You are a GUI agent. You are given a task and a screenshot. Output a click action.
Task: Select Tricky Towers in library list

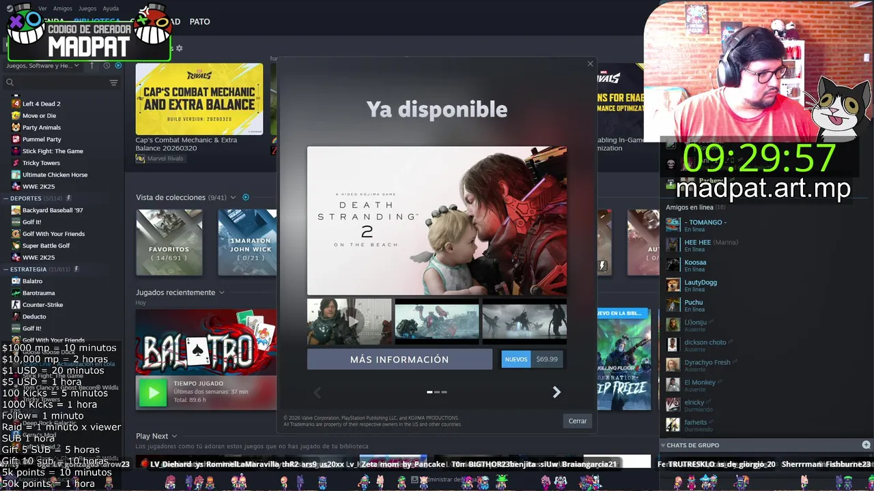(x=41, y=163)
